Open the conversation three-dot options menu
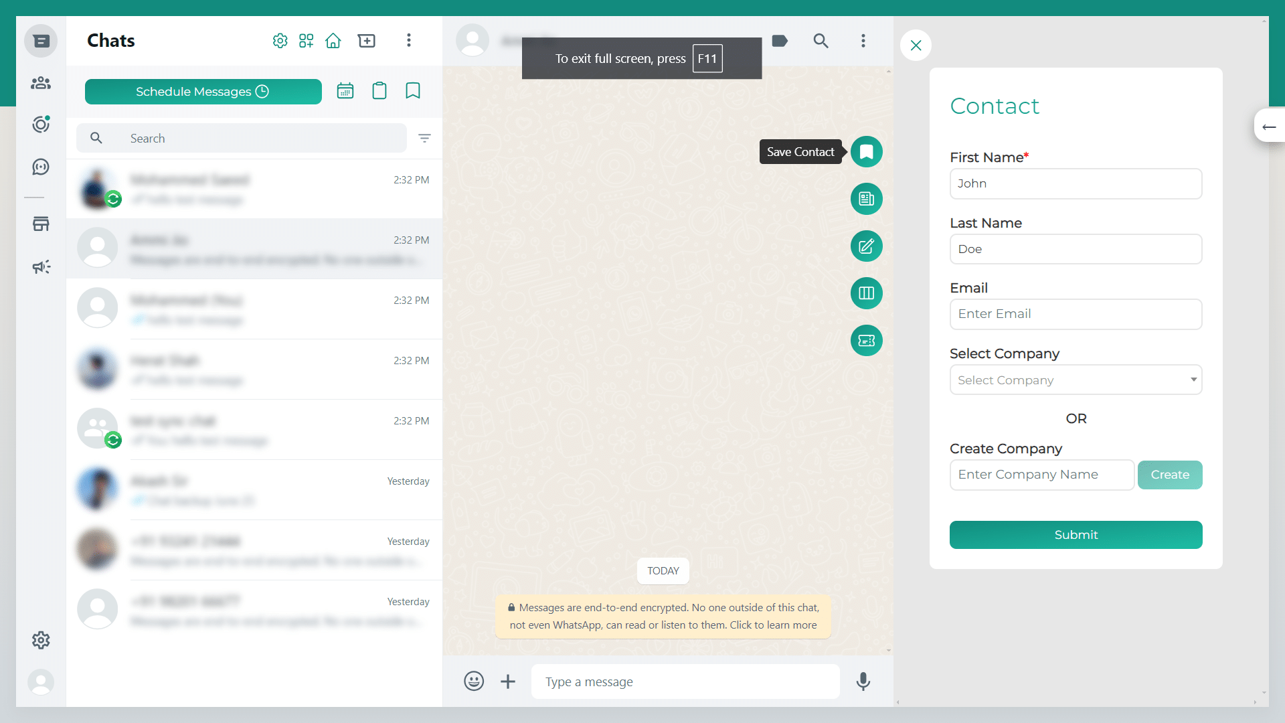This screenshot has height=723, width=1285. tap(863, 41)
